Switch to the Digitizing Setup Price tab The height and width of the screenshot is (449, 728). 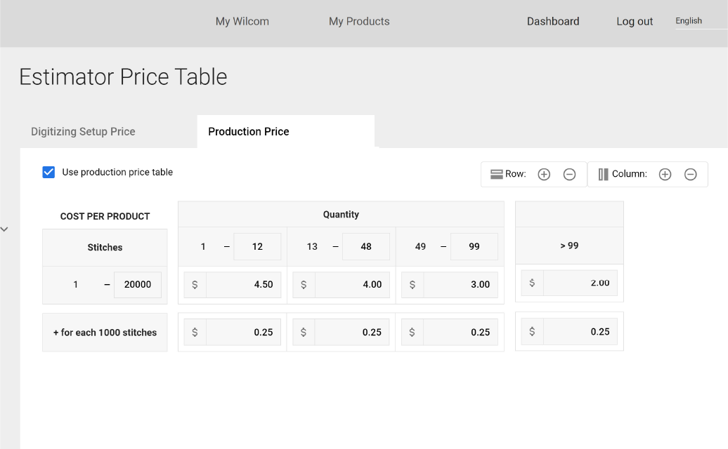[82, 131]
